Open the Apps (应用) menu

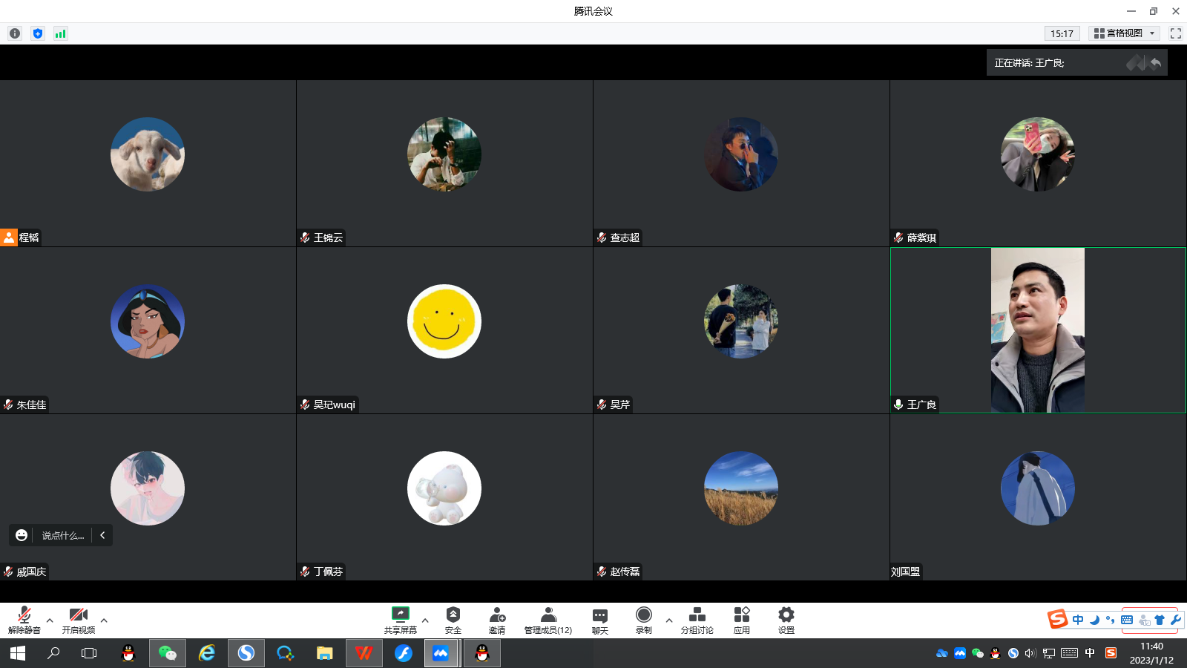click(741, 620)
